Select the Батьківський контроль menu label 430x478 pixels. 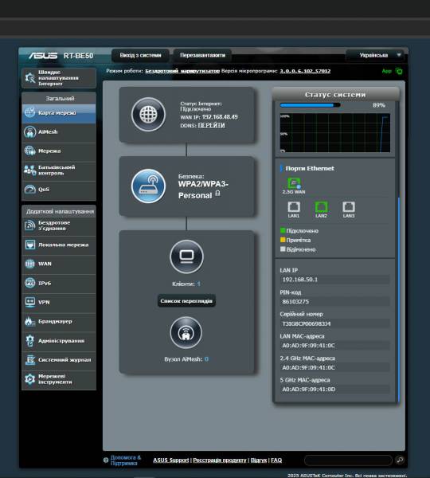(57, 170)
